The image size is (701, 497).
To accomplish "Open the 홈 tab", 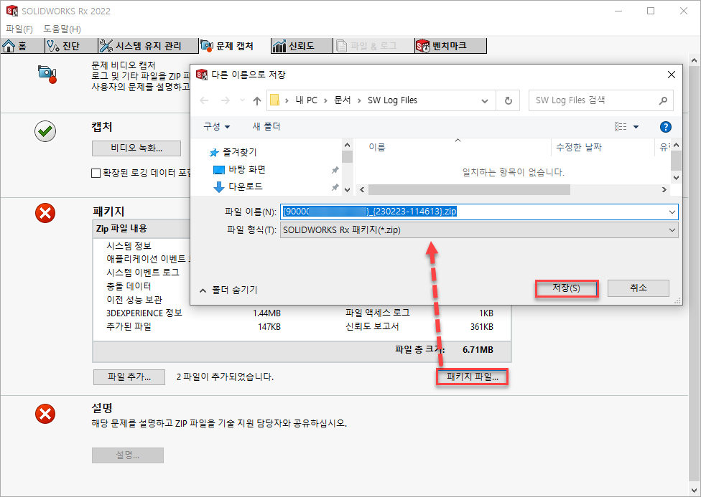I will pos(22,46).
